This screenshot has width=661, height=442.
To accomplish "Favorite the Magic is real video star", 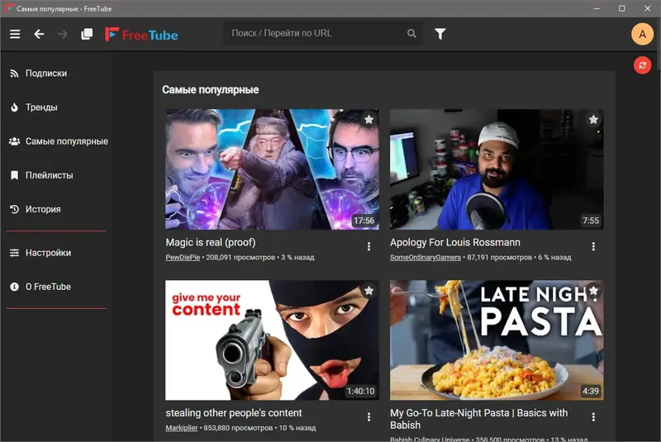I will tap(369, 120).
